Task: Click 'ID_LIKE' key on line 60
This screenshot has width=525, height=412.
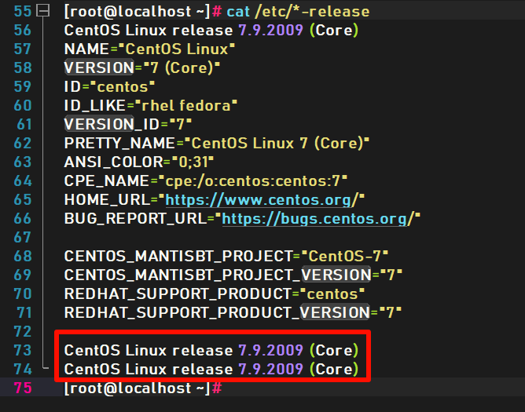Action: 94,106
